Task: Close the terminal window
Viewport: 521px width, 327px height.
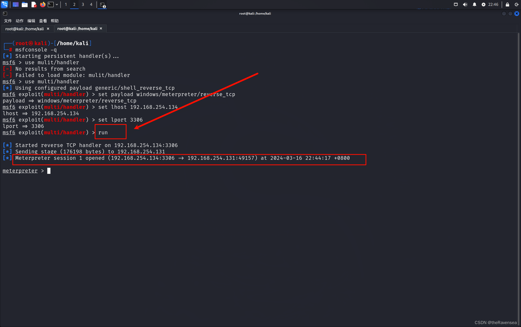Action: (517, 14)
